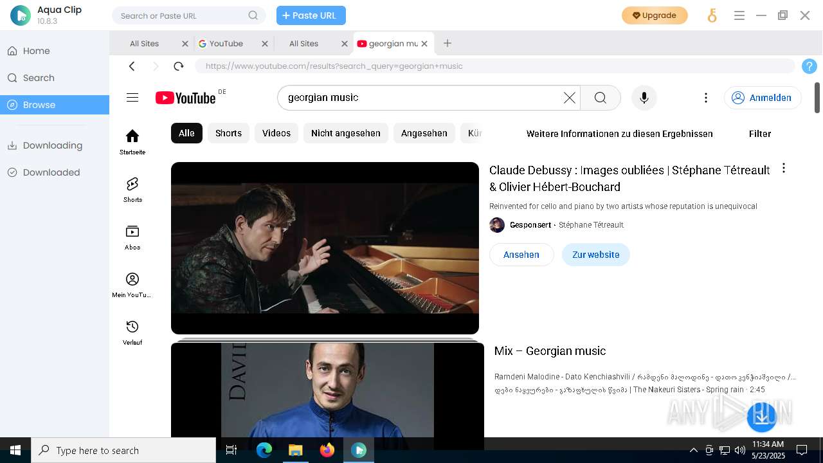Go back with the browser back arrow
Image resolution: width=823 pixels, height=463 pixels.
coord(132,66)
